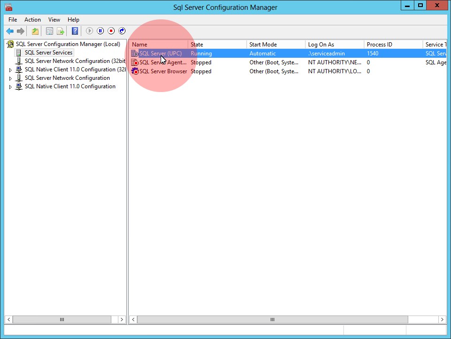This screenshot has width=451, height=339.
Task: Expand the last SQL Native Client 11.0 node
Action: pos(11,87)
